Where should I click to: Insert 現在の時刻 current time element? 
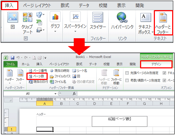60,70
